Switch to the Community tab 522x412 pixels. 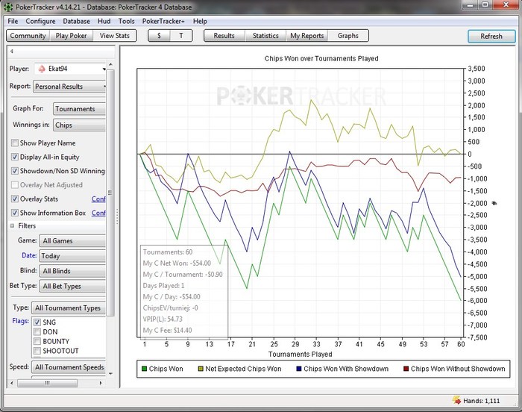click(x=28, y=36)
